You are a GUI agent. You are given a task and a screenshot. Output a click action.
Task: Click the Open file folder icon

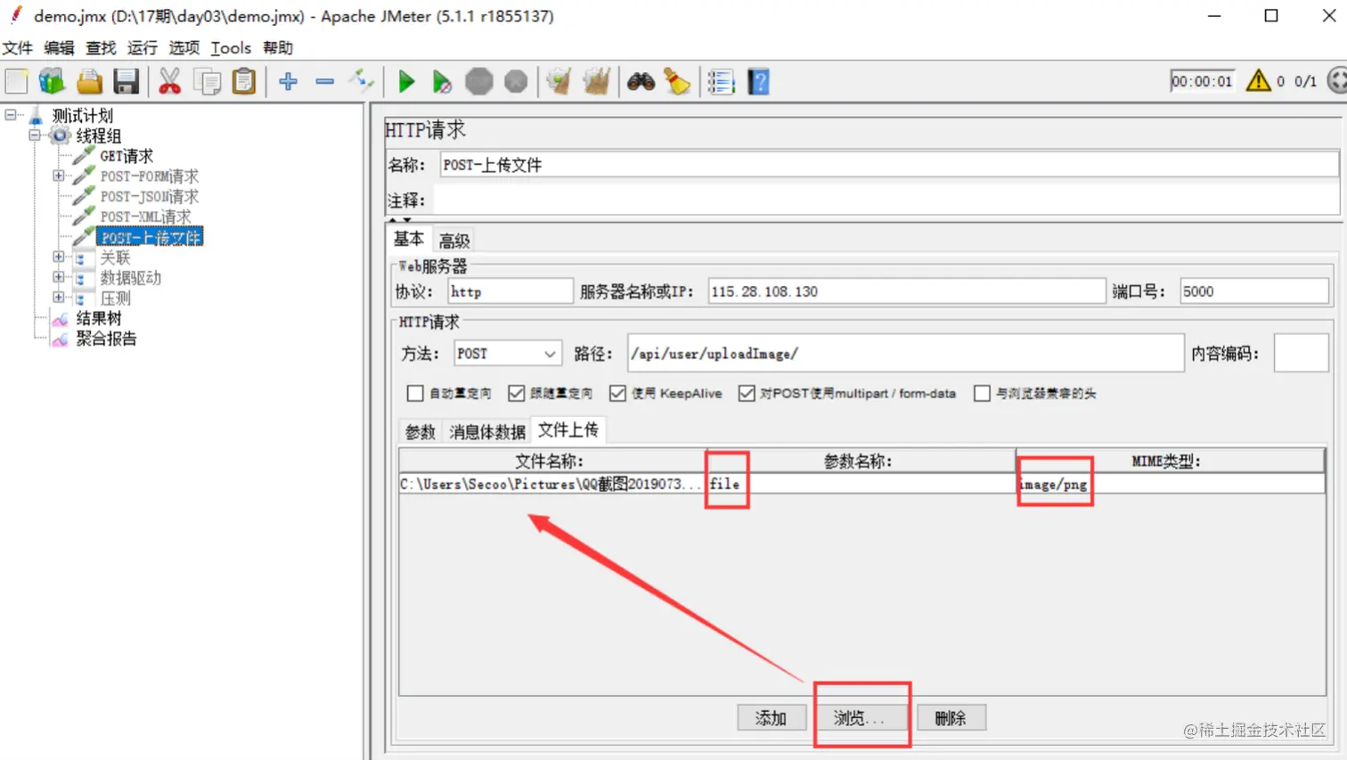(89, 82)
